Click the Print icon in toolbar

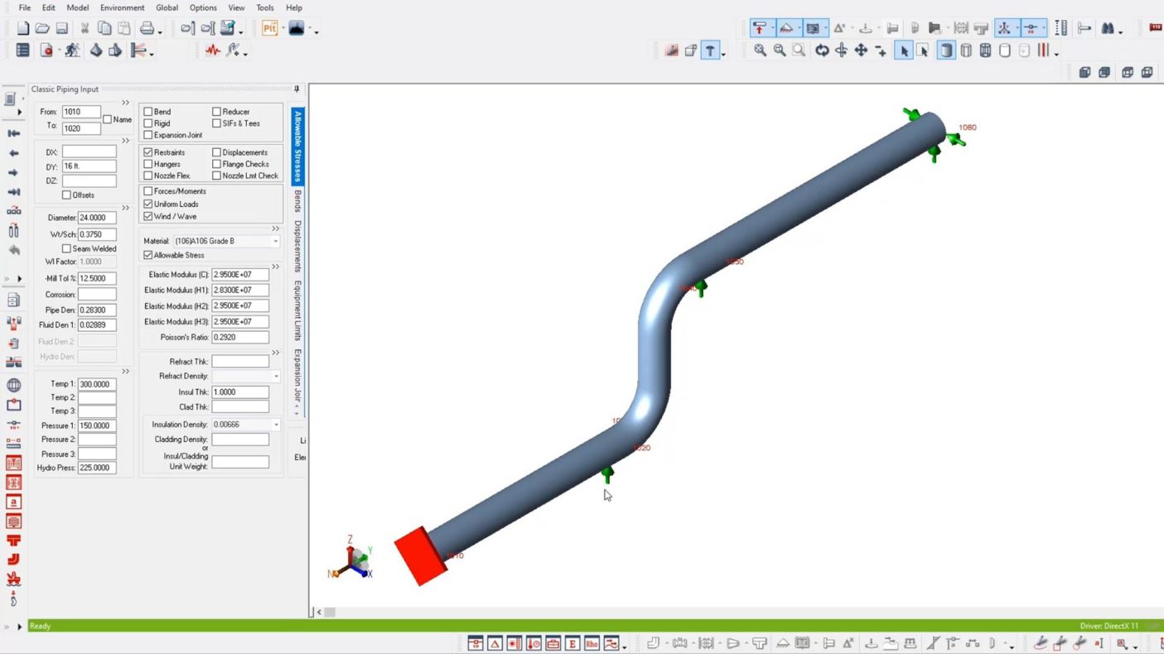pos(147,29)
